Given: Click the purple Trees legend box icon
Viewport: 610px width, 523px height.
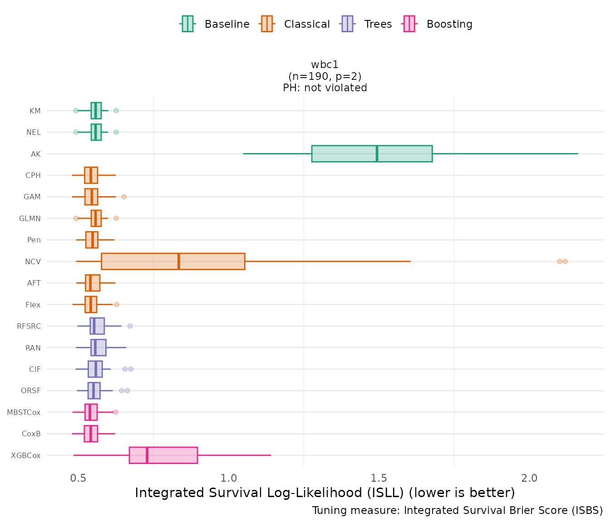Looking at the screenshot, I should (347, 24).
